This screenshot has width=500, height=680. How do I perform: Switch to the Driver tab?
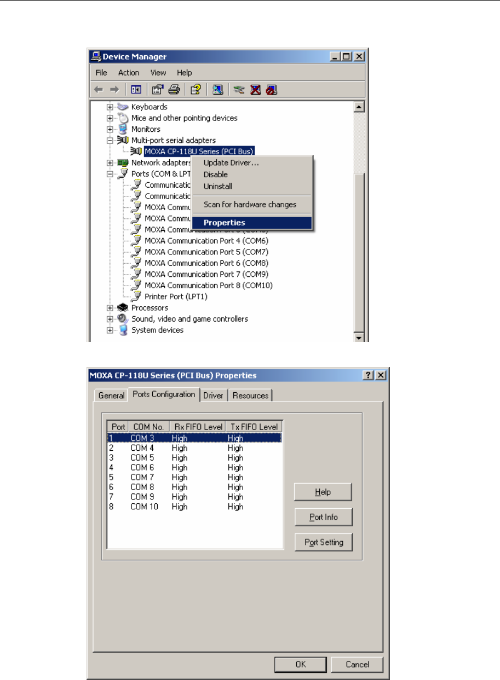point(213,395)
